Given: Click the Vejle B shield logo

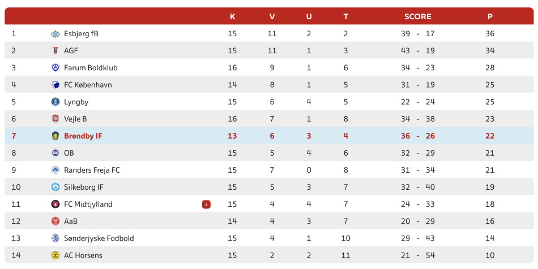Looking at the screenshot, I should (x=55, y=119).
